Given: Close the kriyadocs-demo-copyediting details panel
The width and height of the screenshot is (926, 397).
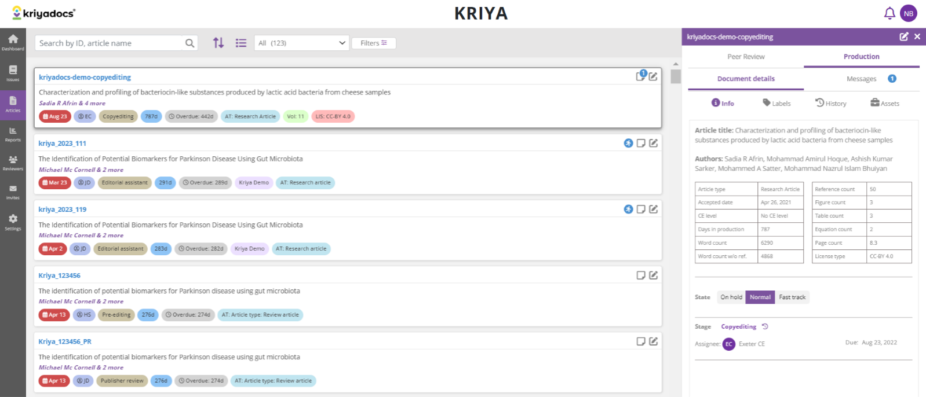Looking at the screenshot, I should click(917, 36).
